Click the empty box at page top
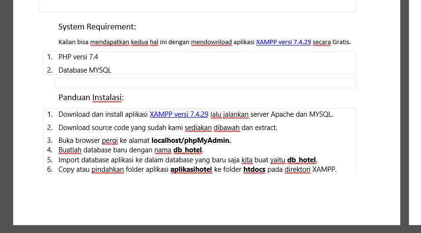This screenshot has height=233, width=421. click(x=197, y=5)
